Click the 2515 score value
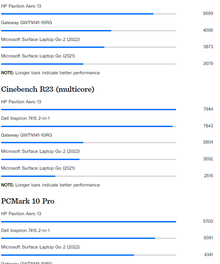 [208, 176]
